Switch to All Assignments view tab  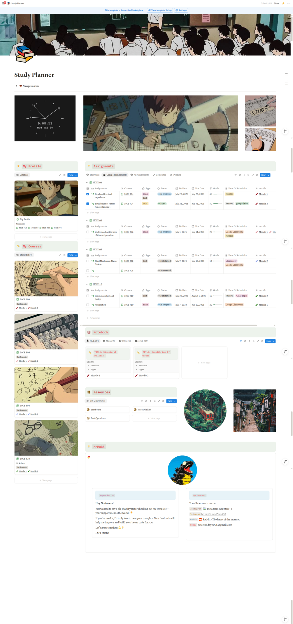[140, 175]
